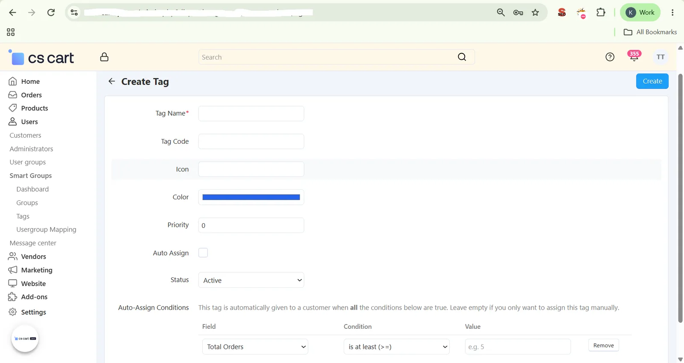Open Customers under Users
This screenshot has height=363, width=684.
pyautogui.click(x=26, y=136)
